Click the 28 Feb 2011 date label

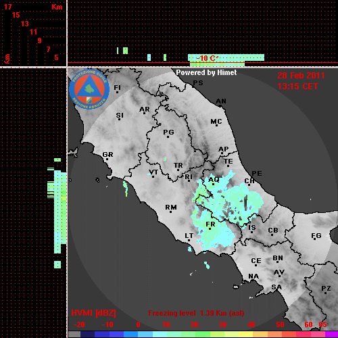301,76
